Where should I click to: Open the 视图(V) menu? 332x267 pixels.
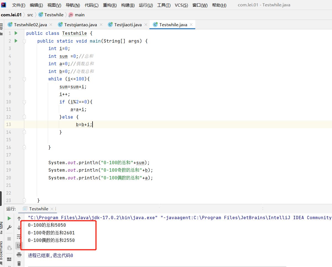54,5
